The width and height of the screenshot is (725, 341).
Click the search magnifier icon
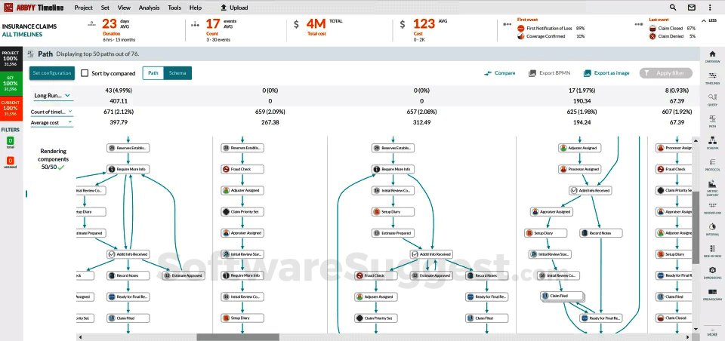(673, 8)
